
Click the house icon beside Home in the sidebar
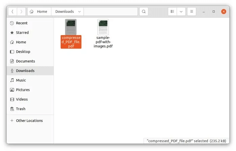point(12,42)
